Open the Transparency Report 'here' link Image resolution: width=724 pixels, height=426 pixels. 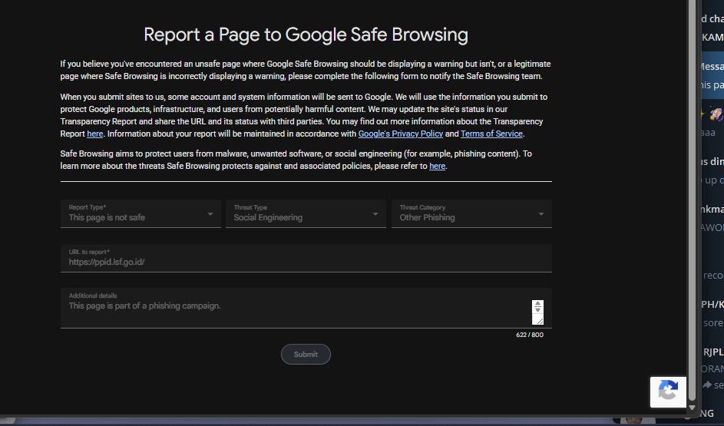tap(94, 134)
